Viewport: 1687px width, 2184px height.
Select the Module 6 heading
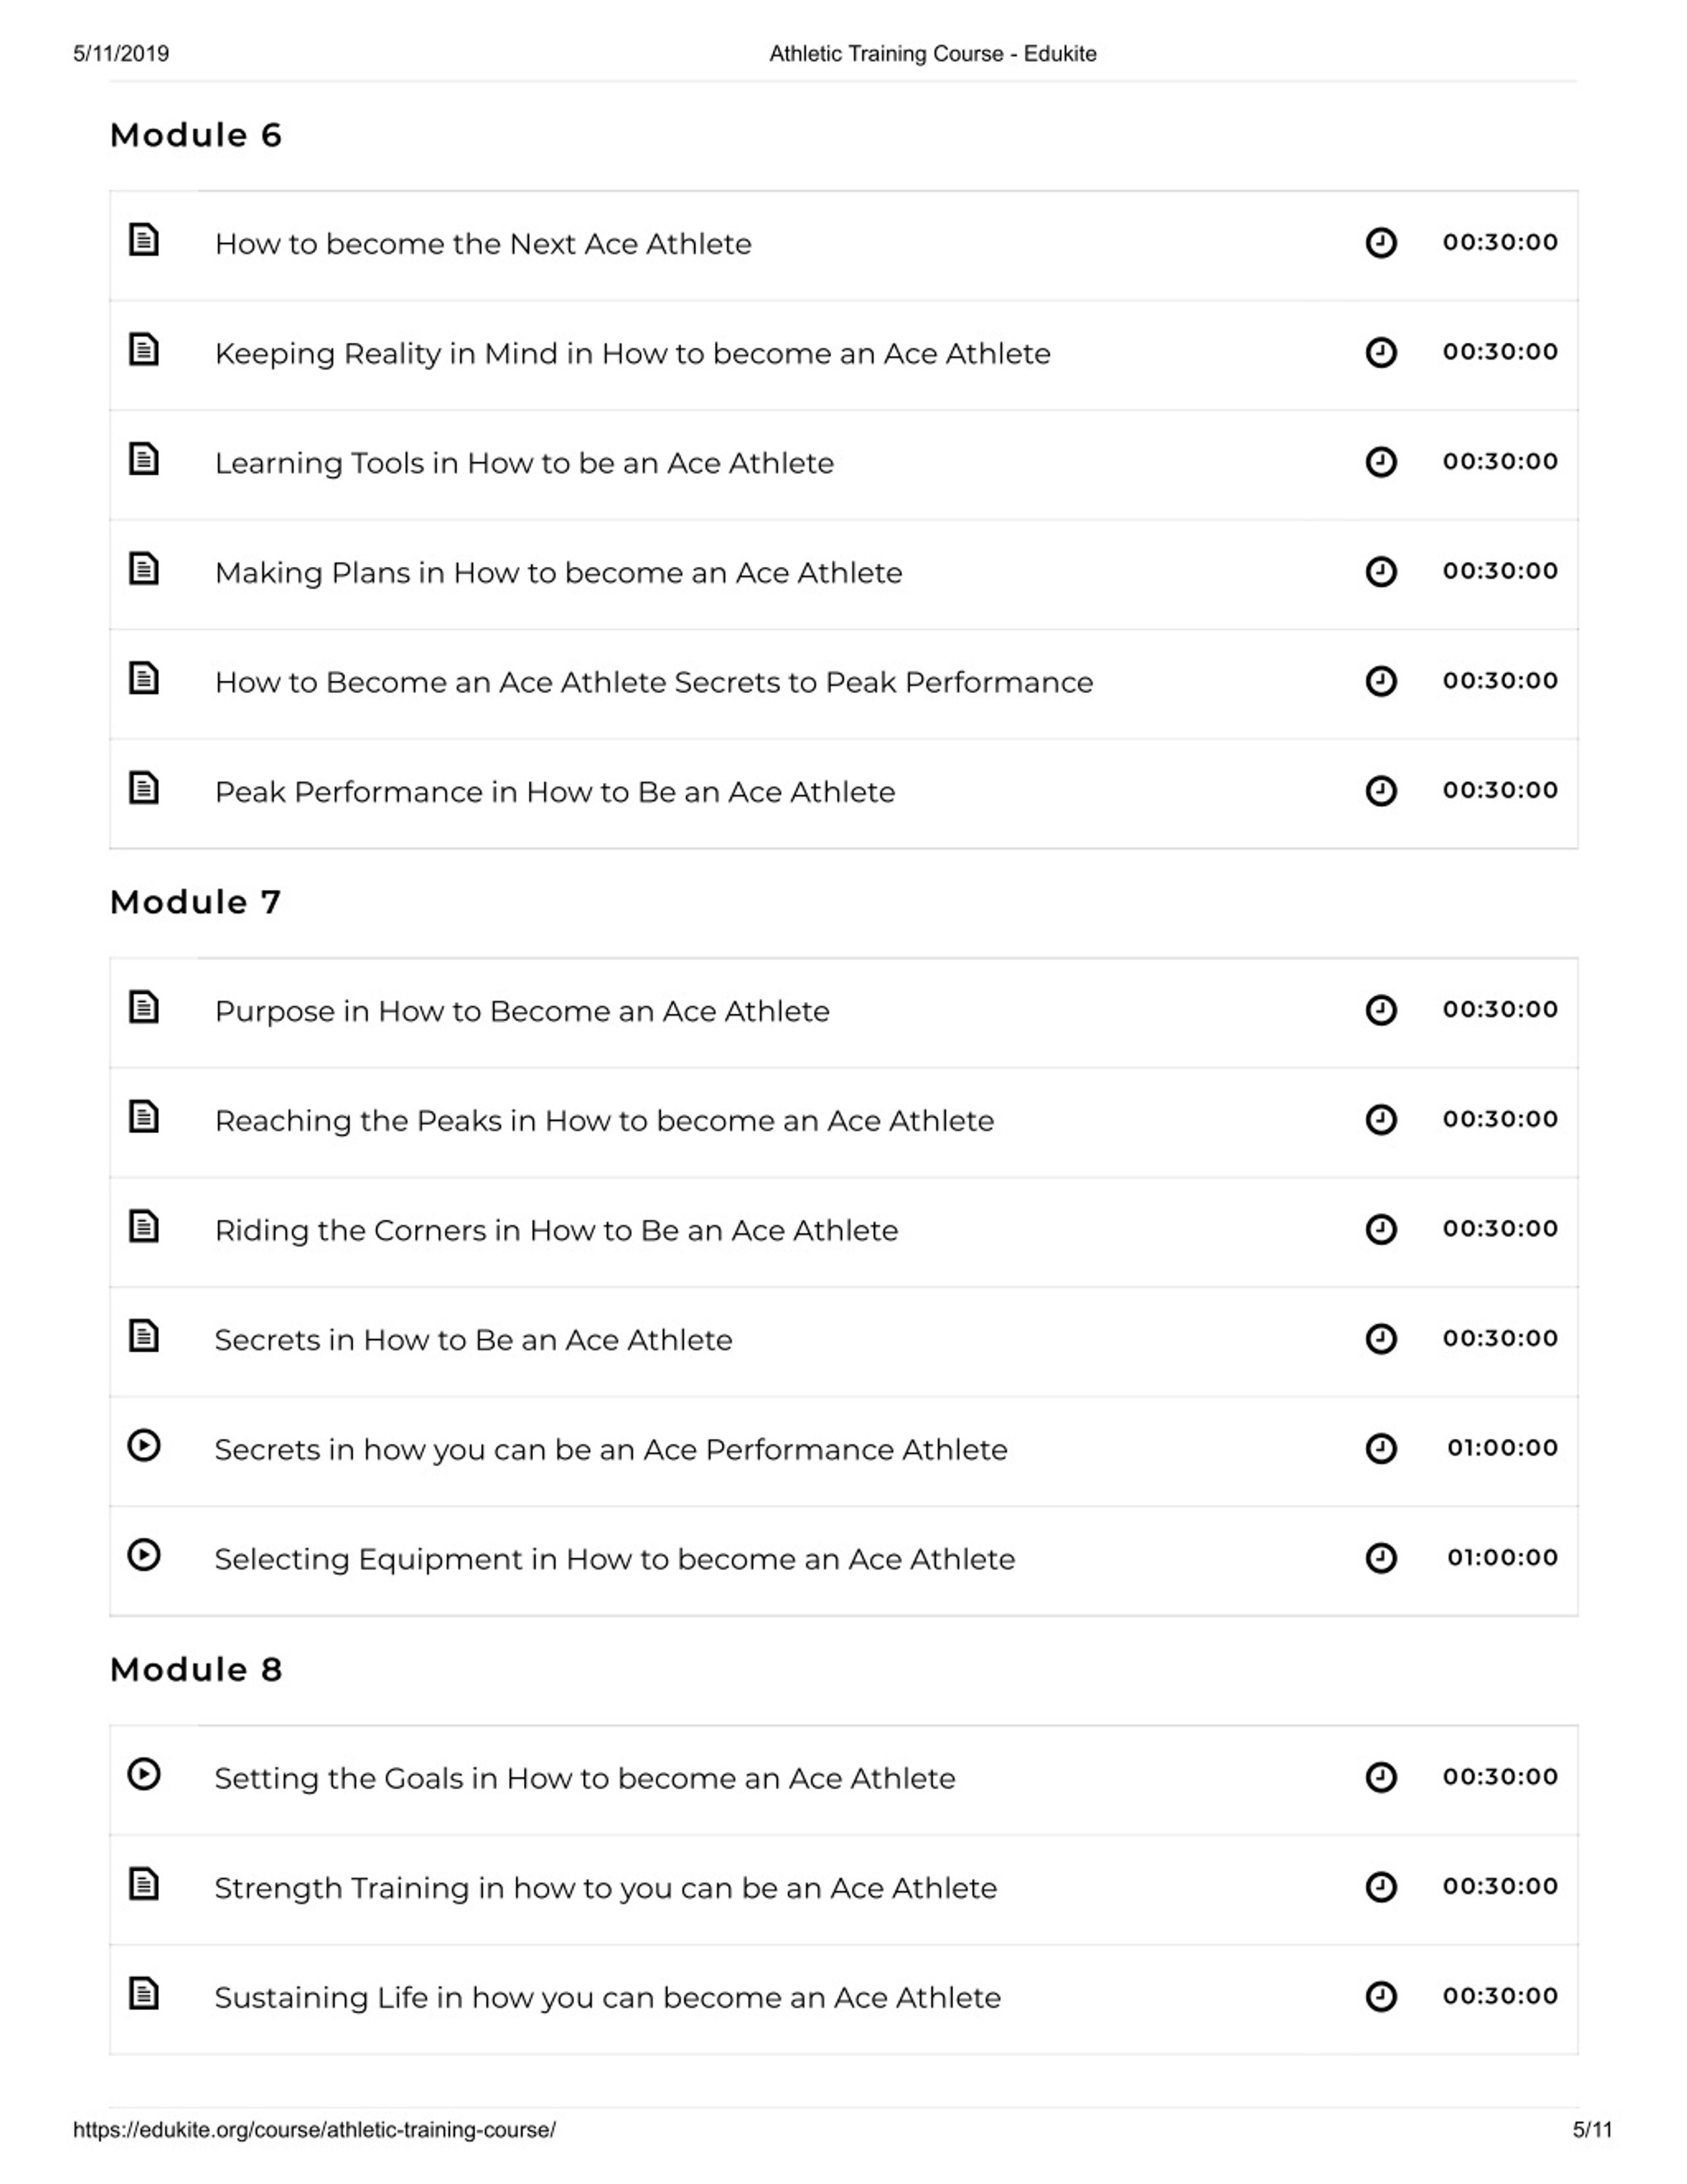pos(196,135)
